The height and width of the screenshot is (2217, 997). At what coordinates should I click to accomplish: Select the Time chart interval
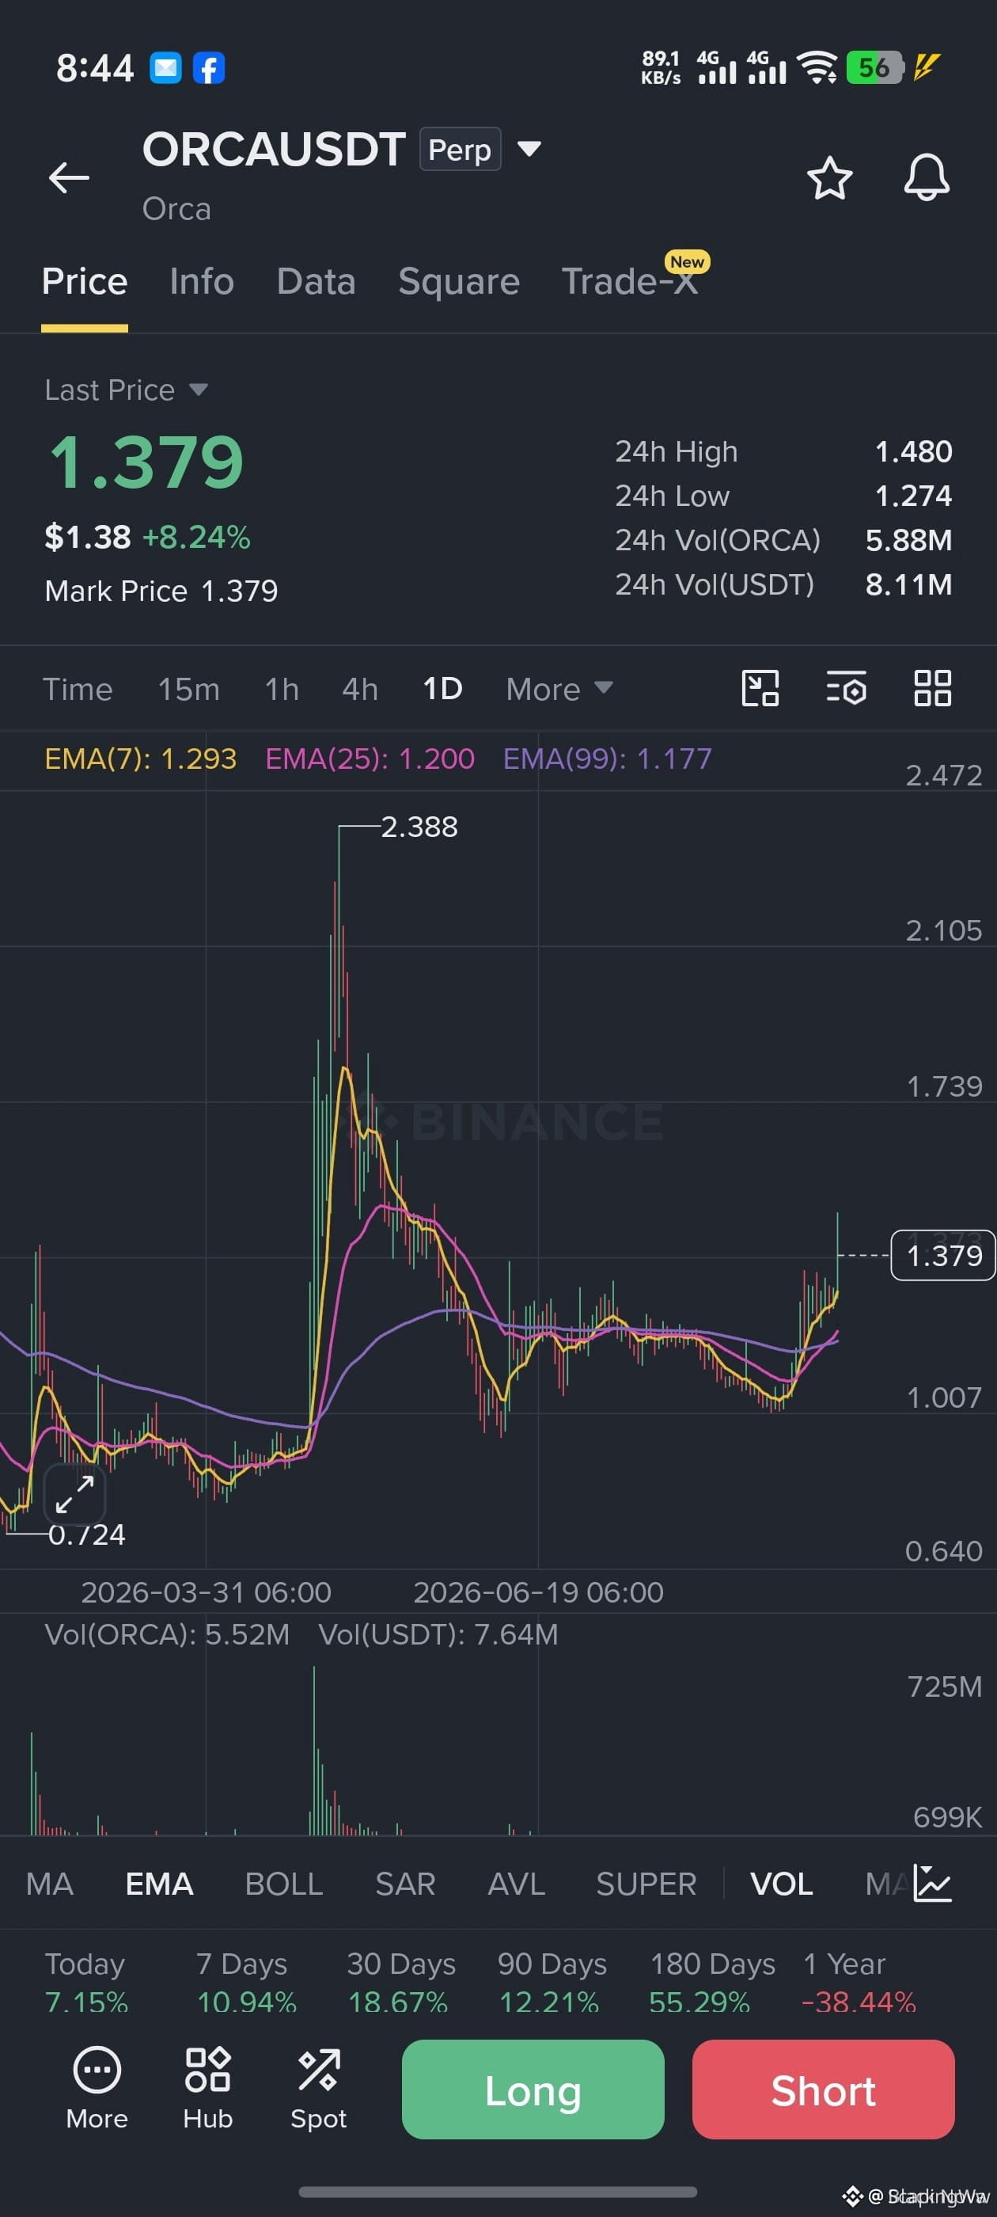coord(78,689)
